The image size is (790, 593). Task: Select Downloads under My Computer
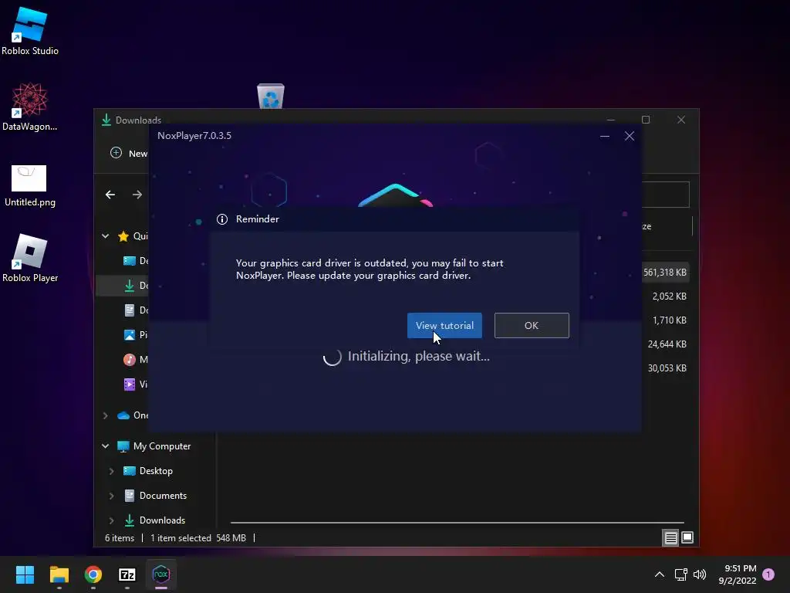tap(154, 520)
